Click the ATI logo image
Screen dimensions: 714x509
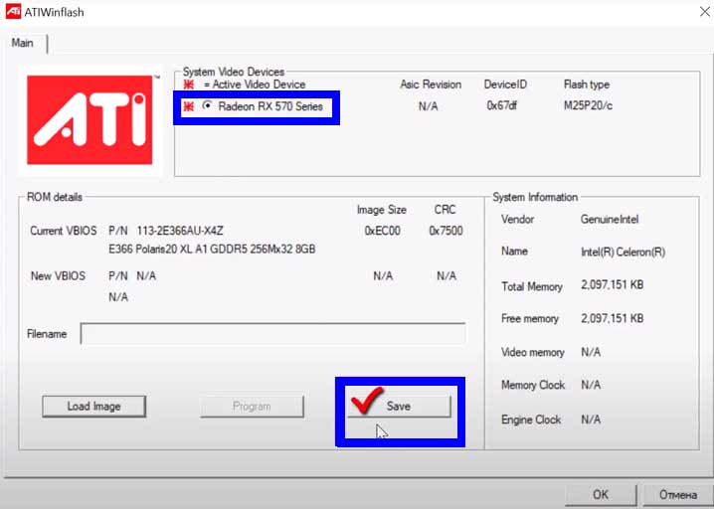click(89, 120)
